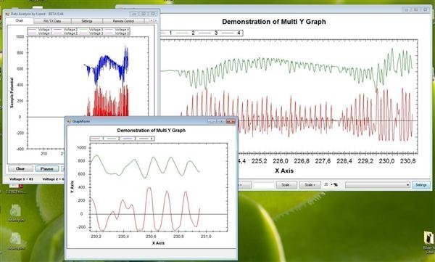Click legend entry 4 in GraphForm window
This screenshot has width=435, height=262.
coord(146,139)
